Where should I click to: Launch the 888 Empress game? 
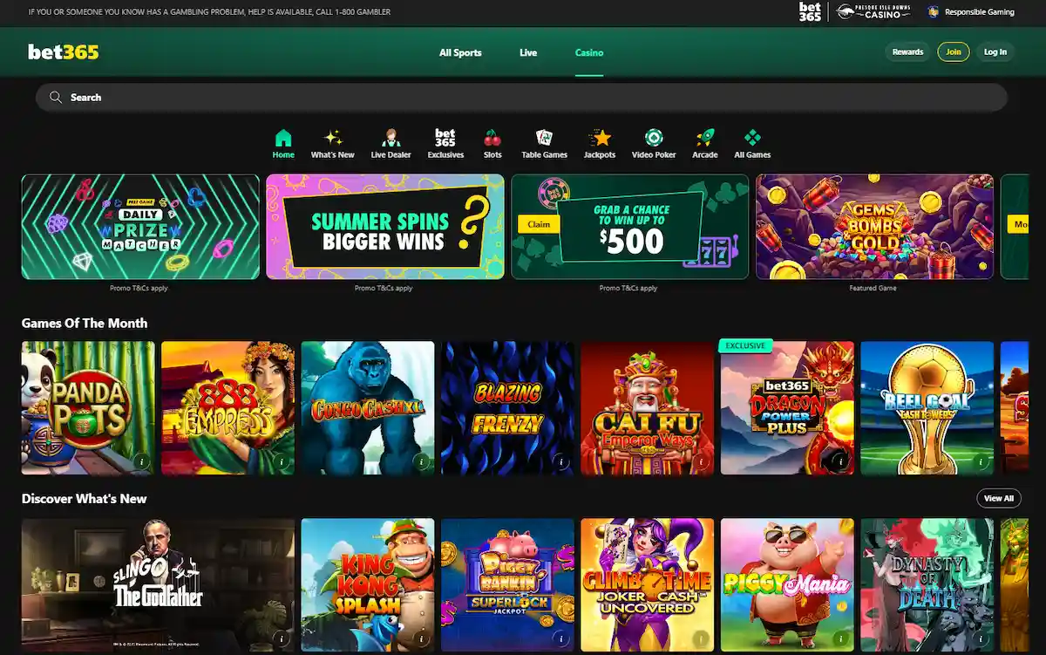click(x=228, y=407)
